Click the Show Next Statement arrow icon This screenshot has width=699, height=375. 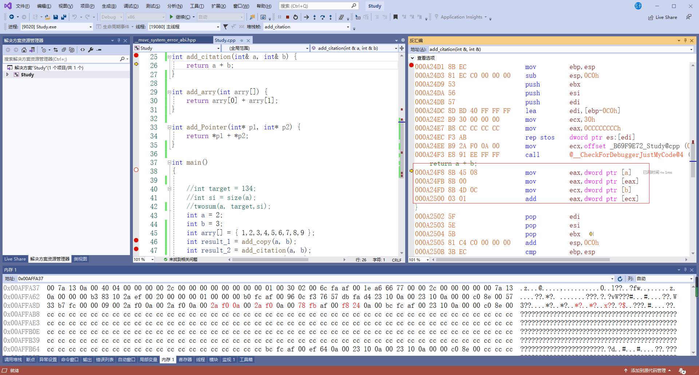(307, 17)
